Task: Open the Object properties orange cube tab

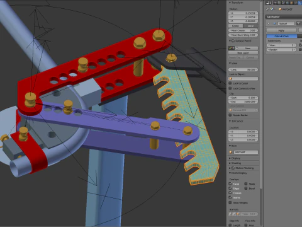Action: coord(291,3)
